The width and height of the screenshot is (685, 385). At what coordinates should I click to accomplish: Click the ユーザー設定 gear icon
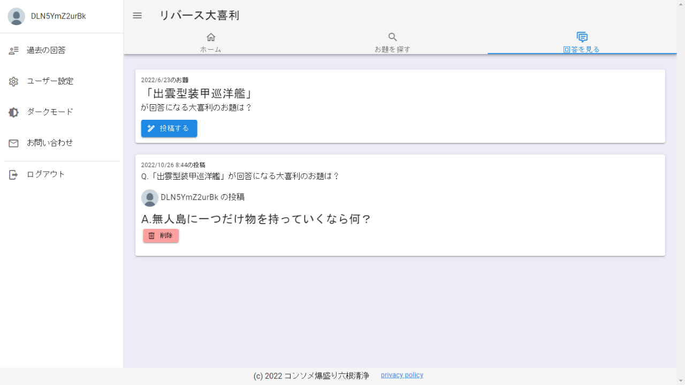coord(14,82)
